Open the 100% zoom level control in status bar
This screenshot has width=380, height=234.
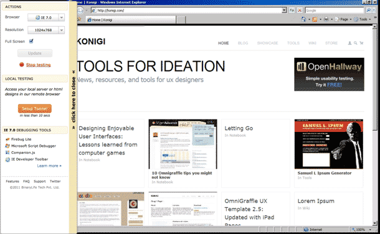click(x=361, y=230)
